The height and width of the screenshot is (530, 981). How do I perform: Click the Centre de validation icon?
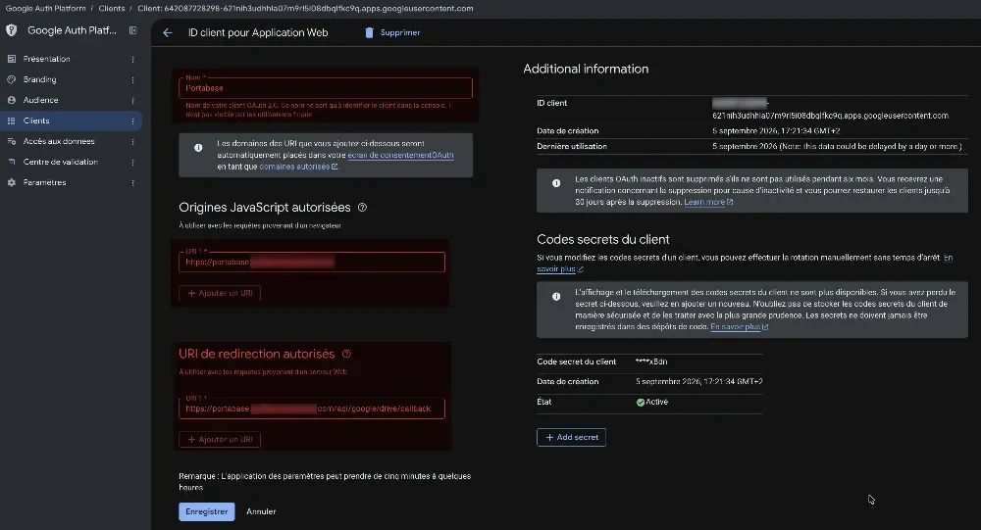tap(11, 162)
